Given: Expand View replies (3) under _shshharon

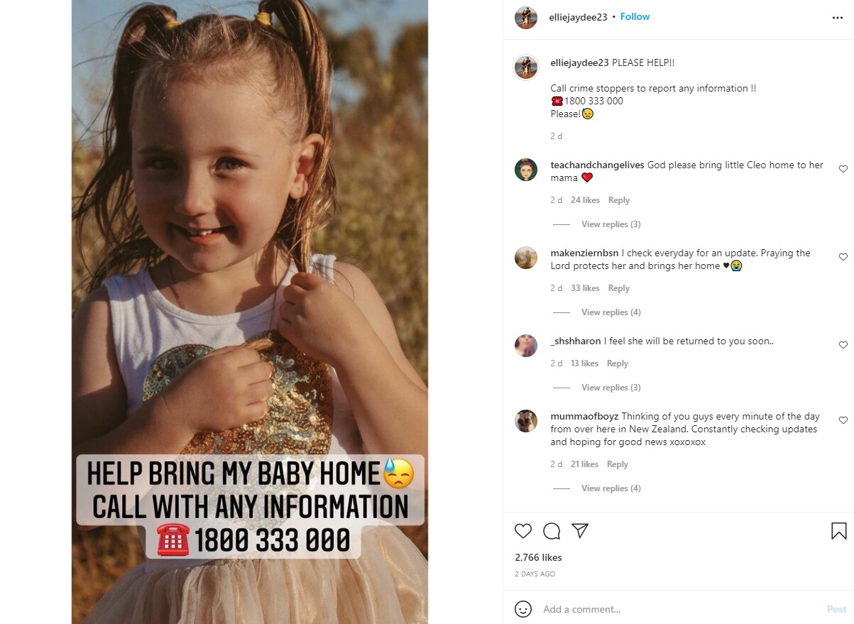Looking at the screenshot, I should [x=611, y=388].
